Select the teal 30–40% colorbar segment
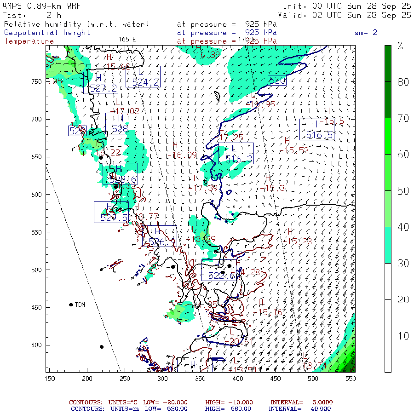414x414 pixels. 388,245
